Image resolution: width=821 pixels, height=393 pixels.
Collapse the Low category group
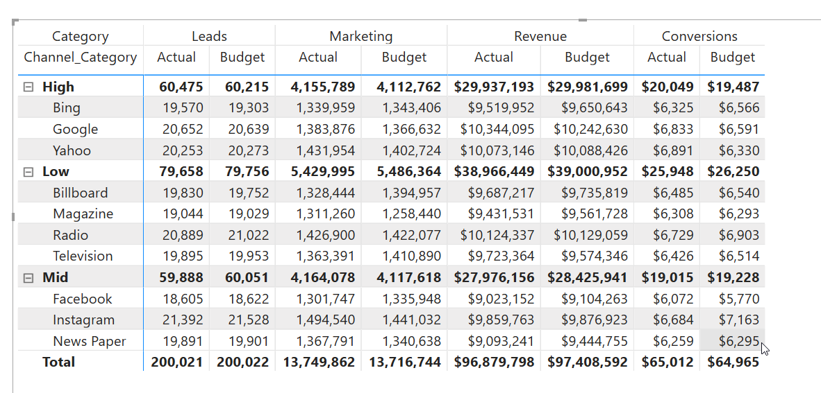(28, 172)
